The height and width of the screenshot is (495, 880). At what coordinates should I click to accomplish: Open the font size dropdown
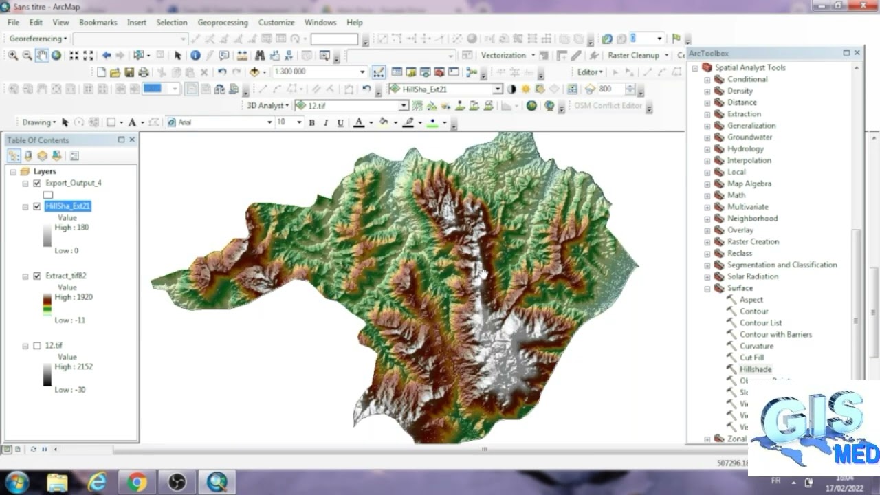tap(299, 122)
